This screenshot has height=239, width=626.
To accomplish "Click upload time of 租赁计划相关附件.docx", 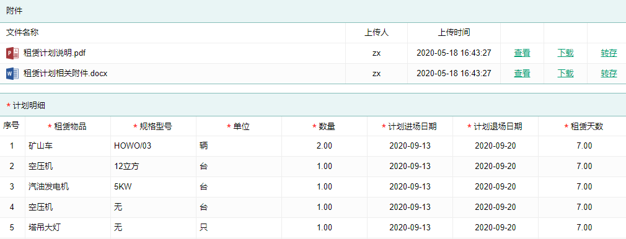I will coord(454,74).
